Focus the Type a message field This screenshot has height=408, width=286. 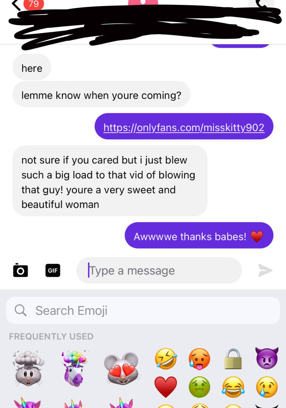pos(159,270)
